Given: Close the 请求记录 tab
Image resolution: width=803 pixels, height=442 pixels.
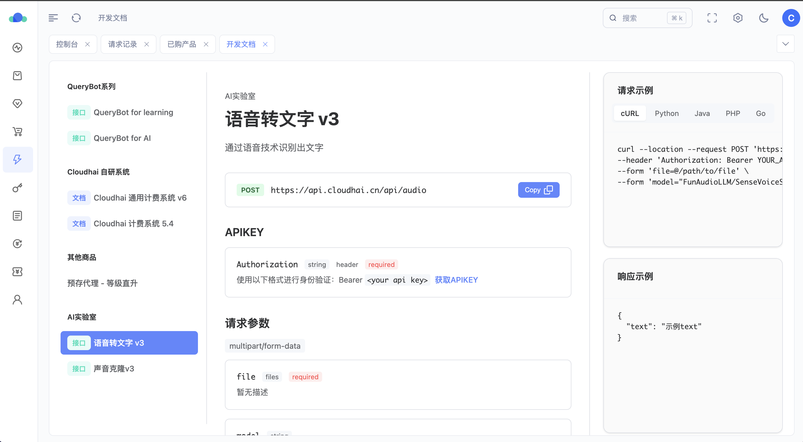Looking at the screenshot, I should click(x=147, y=44).
